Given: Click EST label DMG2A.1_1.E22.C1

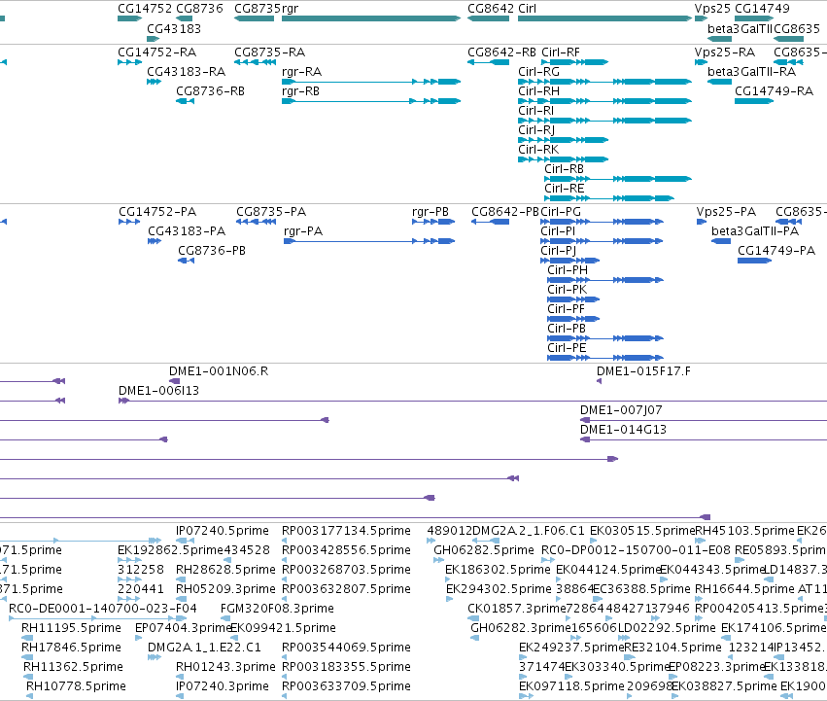Looking at the screenshot, I should 204,648.
